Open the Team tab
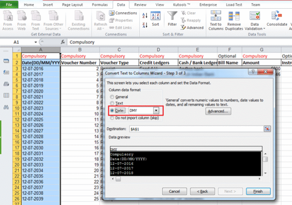The width and height of the screenshot is (292, 205). [x=255, y=5]
